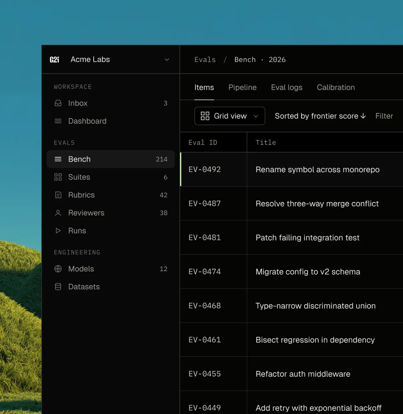The width and height of the screenshot is (403, 414).
Task: Open Suites in the sidebar
Action: coord(111,177)
